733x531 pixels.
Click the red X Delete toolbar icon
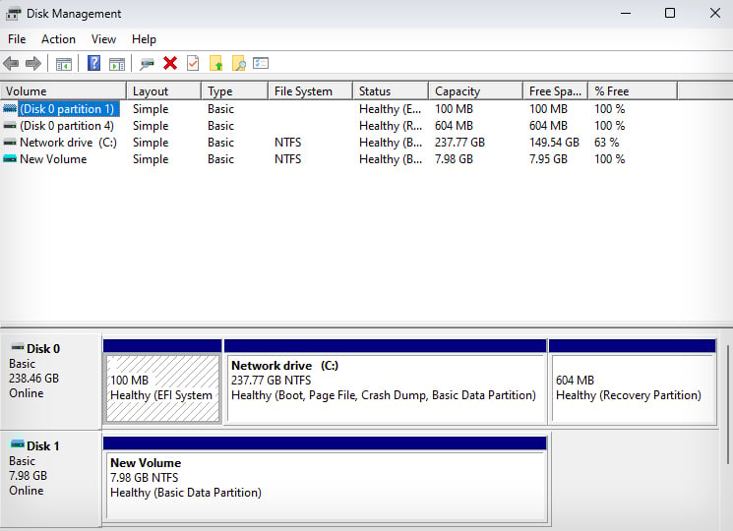pos(170,64)
